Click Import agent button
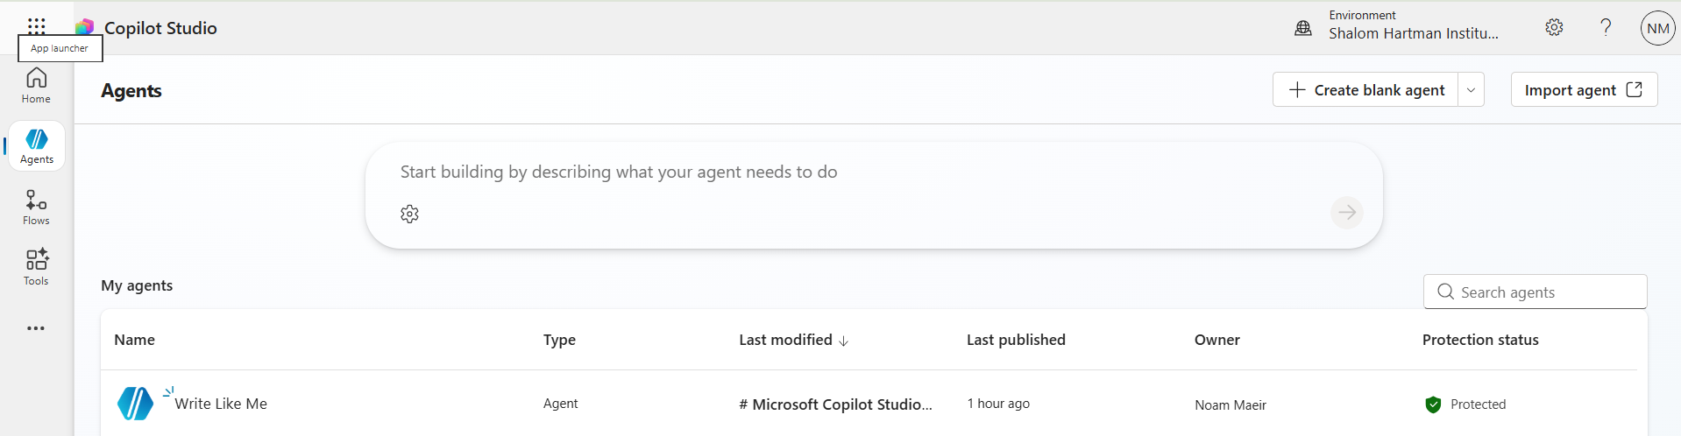The image size is (1681, 436). [x=1584, y=89]
